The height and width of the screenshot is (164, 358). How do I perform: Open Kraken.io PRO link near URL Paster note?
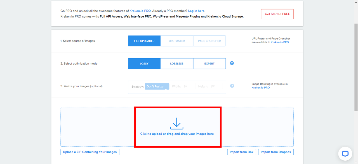click(x=280, y=42)
